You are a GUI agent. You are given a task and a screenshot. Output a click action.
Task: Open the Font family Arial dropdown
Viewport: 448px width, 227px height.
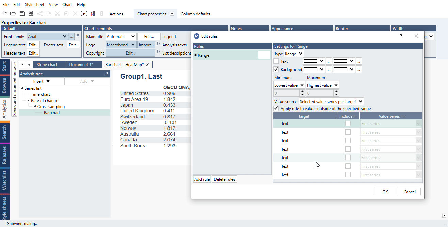point(47,36)
